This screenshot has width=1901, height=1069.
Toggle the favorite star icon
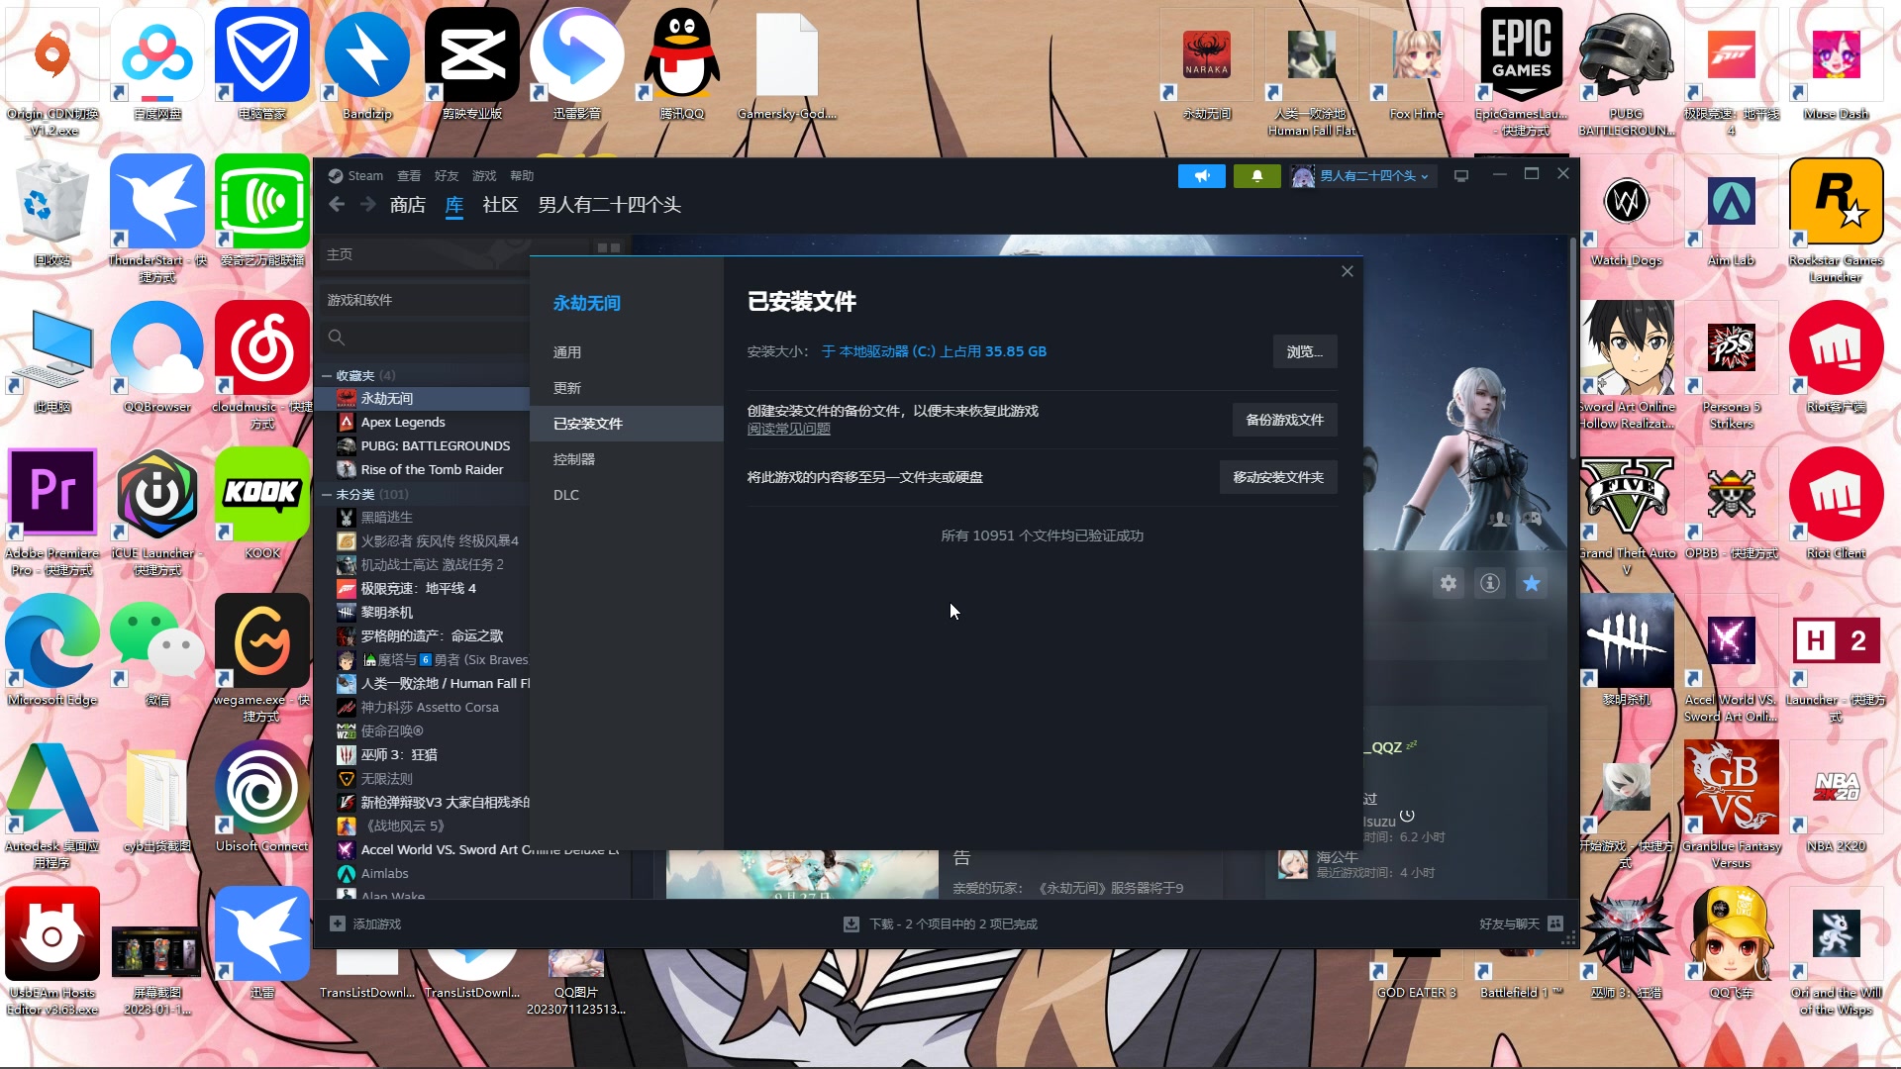pyautogui.click(x=1531, y=583)
